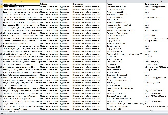Image resolution: width=168 pixels, height=115 pixels.
Task: Select column C header
Action: [89, 1]
